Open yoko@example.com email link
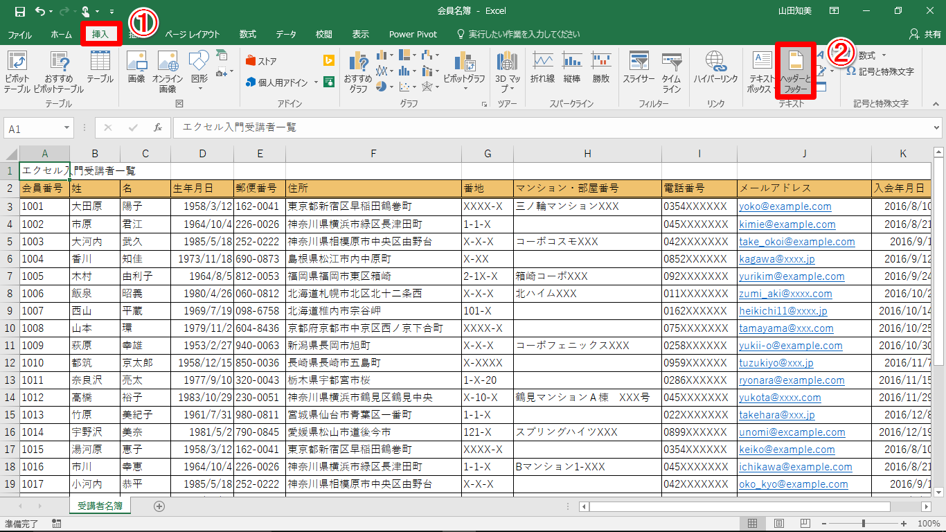Image resolution: width=946 pixels, height=532 pixels. coord(785,206)
